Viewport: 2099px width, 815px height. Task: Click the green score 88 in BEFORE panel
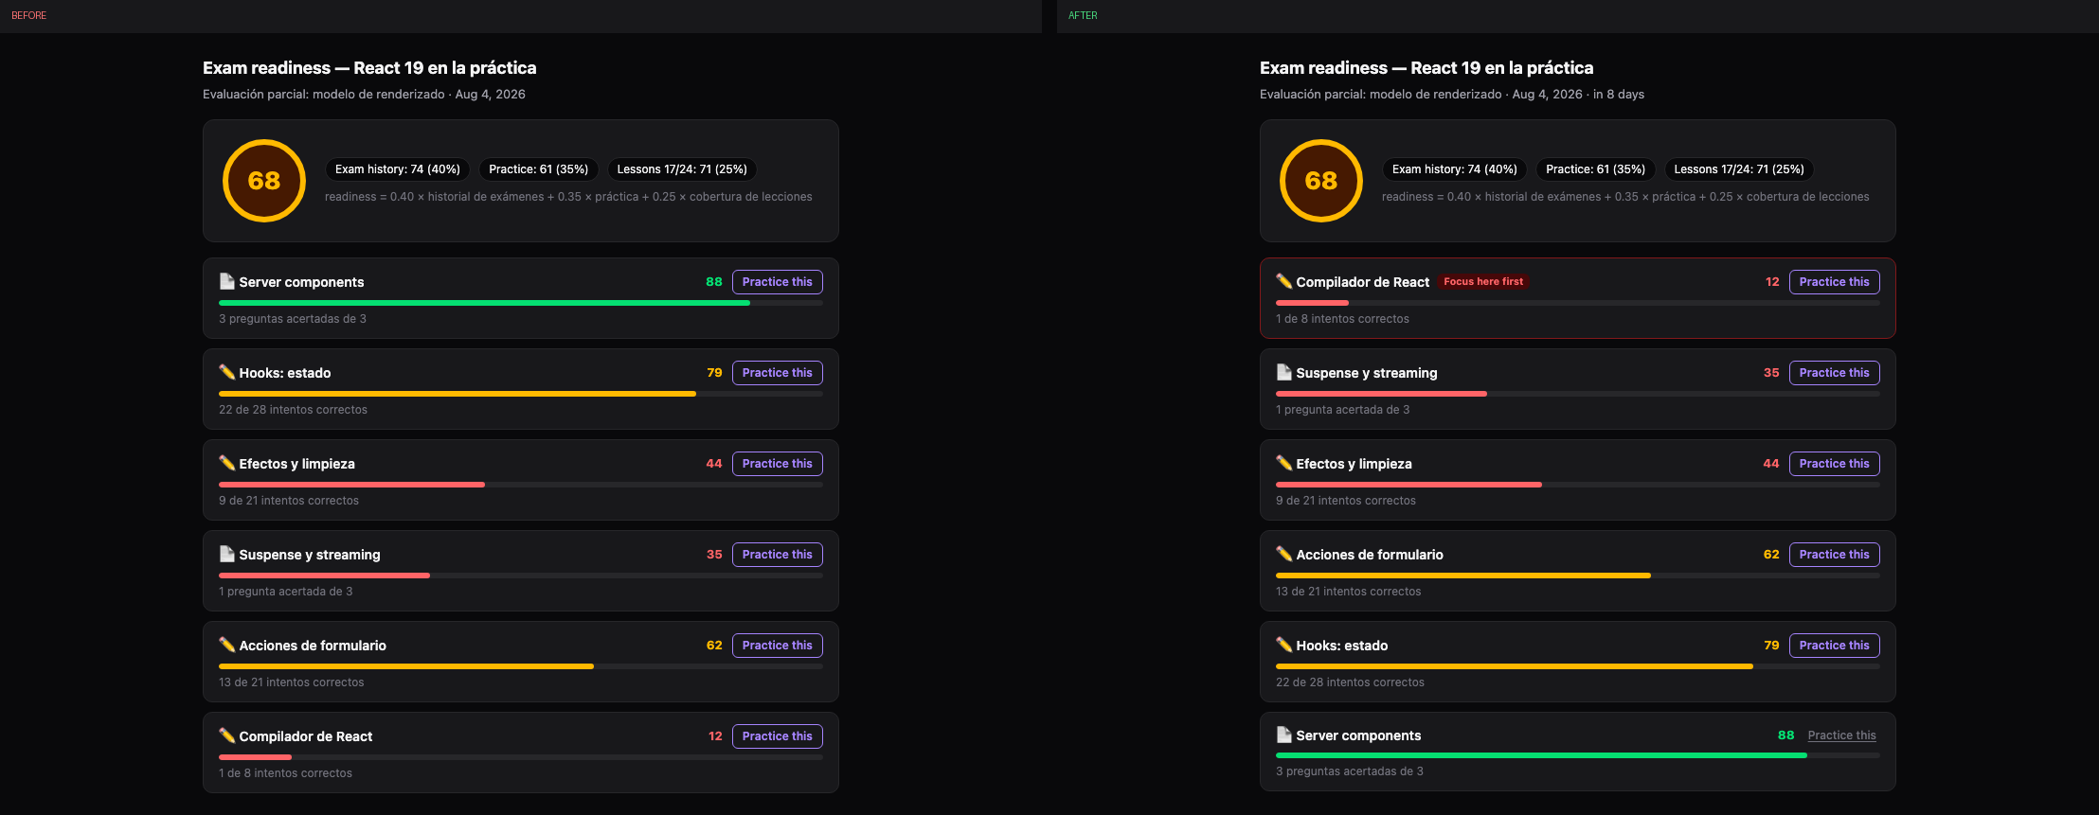(714, 282)
